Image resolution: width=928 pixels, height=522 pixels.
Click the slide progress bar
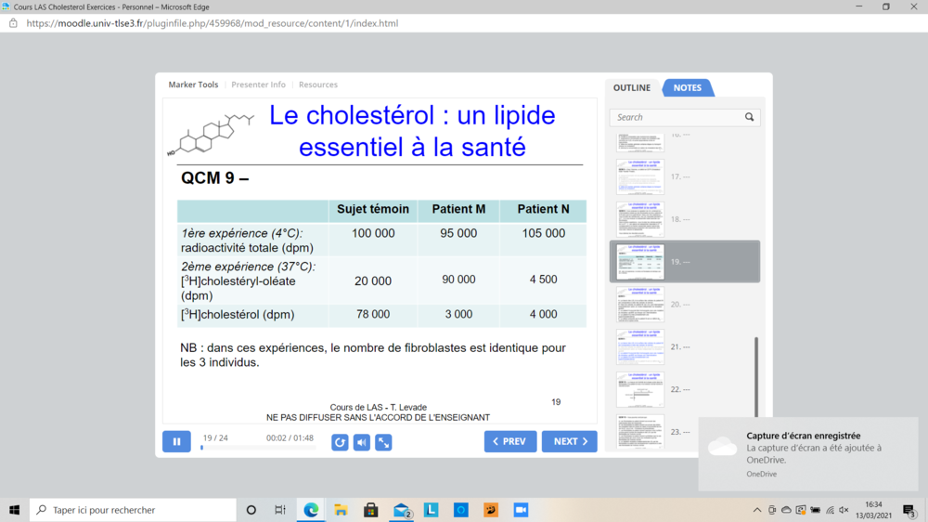[x=258, y=448]
